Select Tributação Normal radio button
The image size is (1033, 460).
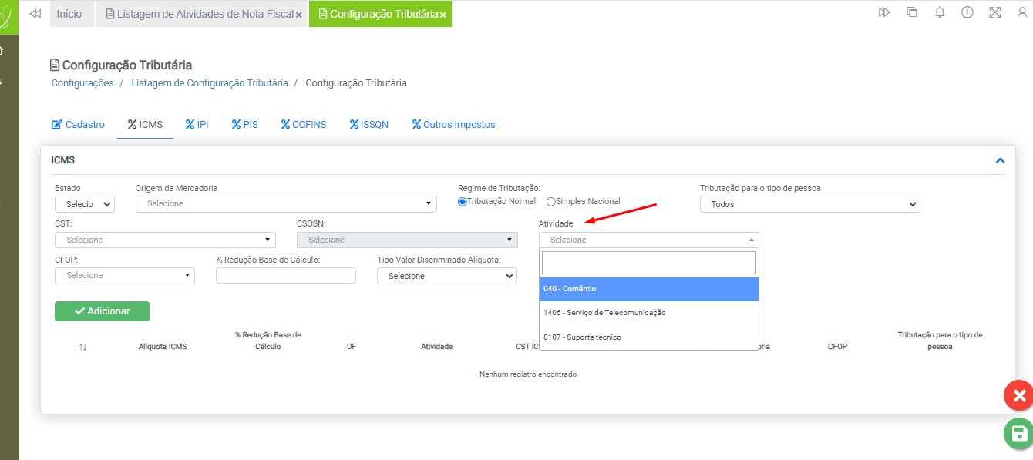(463, 202)
